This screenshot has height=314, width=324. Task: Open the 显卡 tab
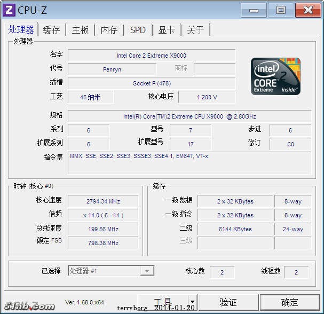(167, 30)
